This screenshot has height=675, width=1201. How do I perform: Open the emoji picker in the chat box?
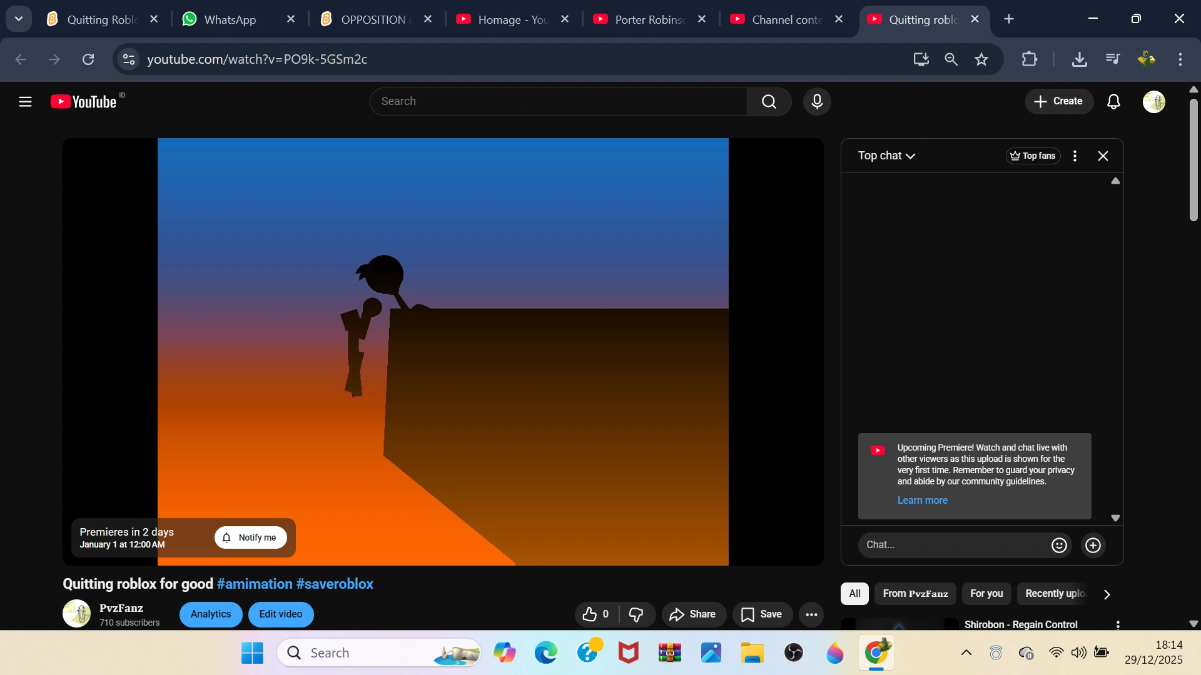click(x=1059, y=545)
